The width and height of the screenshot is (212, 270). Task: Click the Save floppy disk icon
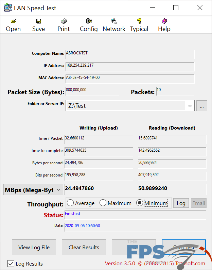pos(39,21)
